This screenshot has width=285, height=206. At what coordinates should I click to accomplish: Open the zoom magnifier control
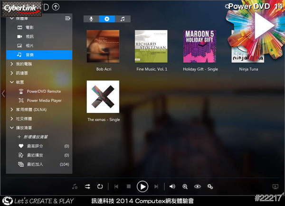(x=185, y=187)
